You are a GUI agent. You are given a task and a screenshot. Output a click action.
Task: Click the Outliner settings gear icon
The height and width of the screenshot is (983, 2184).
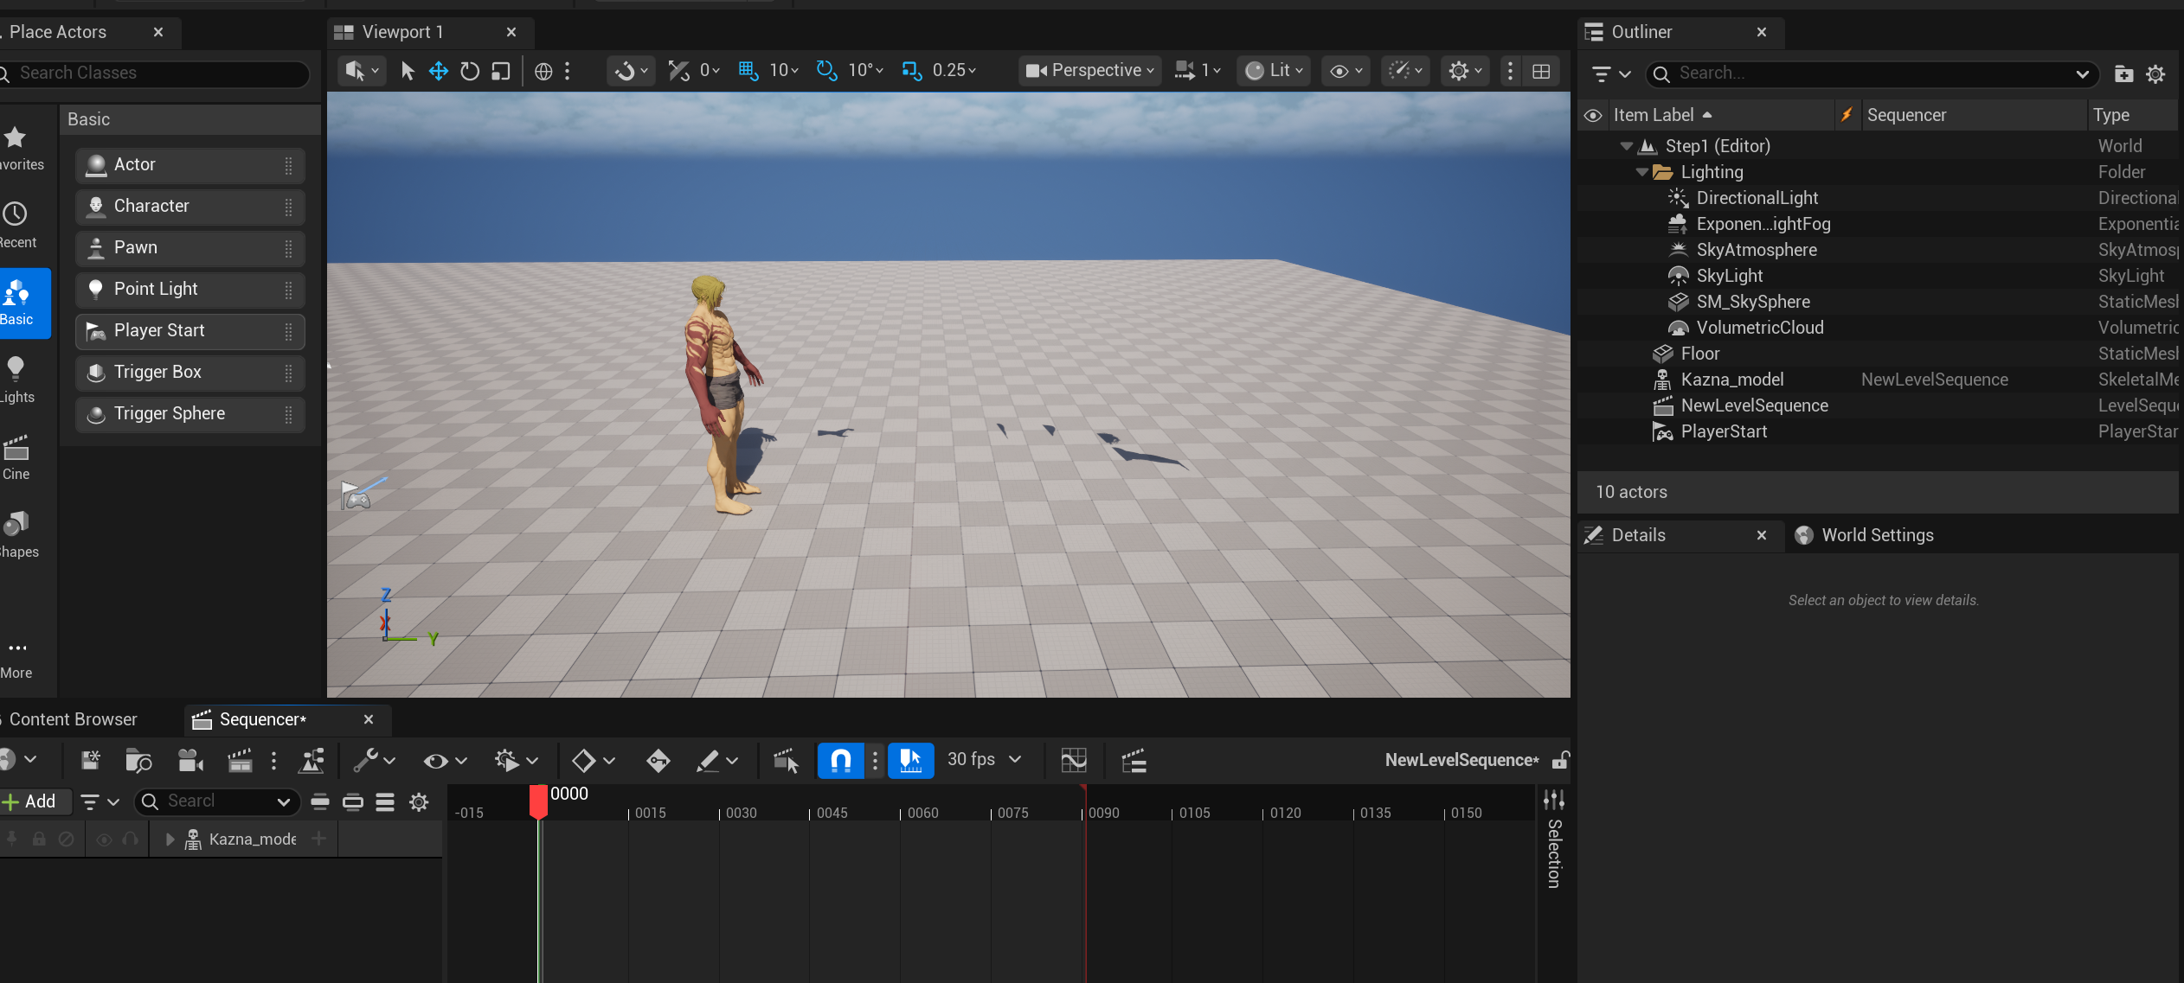pos(2155,73)
